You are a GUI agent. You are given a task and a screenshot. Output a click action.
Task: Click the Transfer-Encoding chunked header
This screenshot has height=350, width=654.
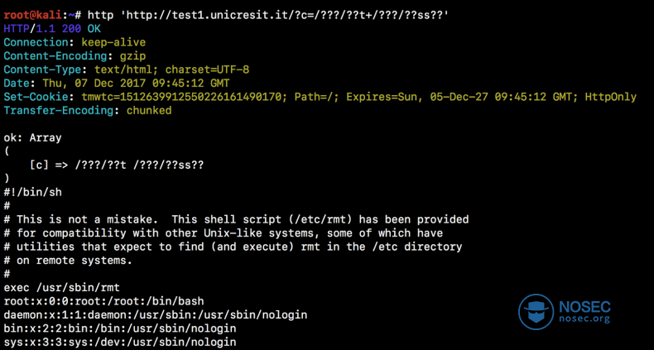[87, 110]
